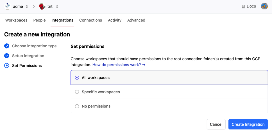Click the Set Permissions step indicator
Viewport: 272px width, 137px height.
[7, 66]
